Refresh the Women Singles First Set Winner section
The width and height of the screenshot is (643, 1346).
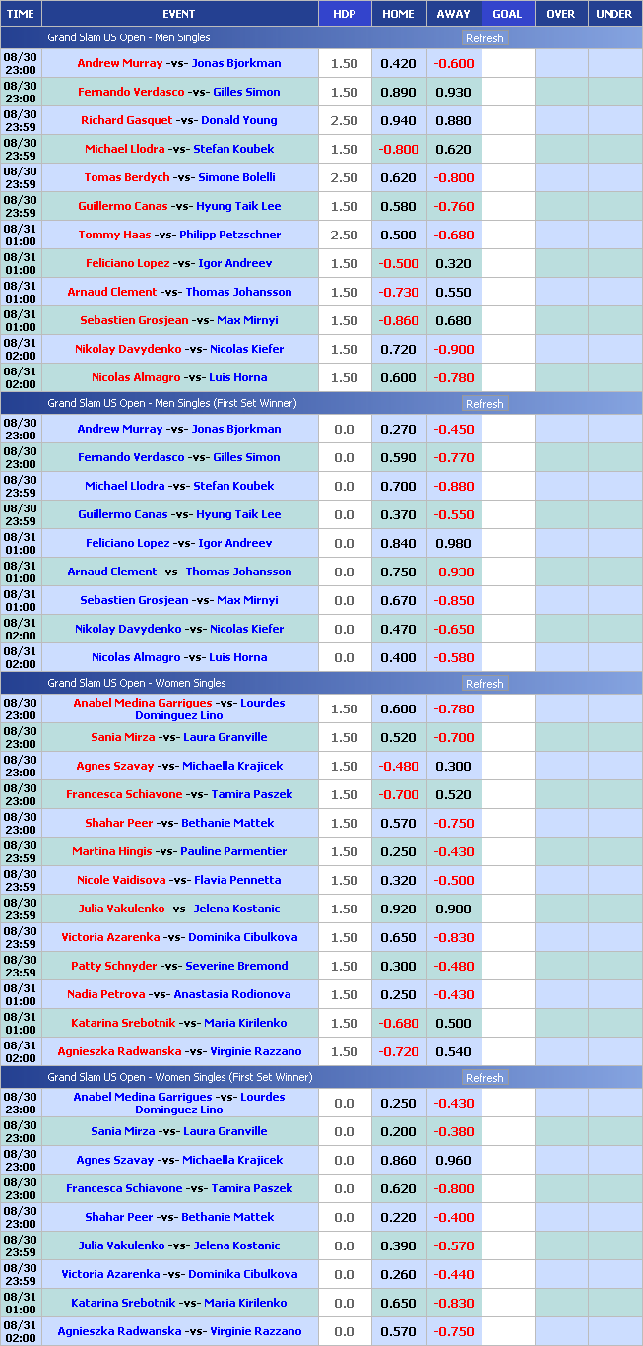point(483,1078)
